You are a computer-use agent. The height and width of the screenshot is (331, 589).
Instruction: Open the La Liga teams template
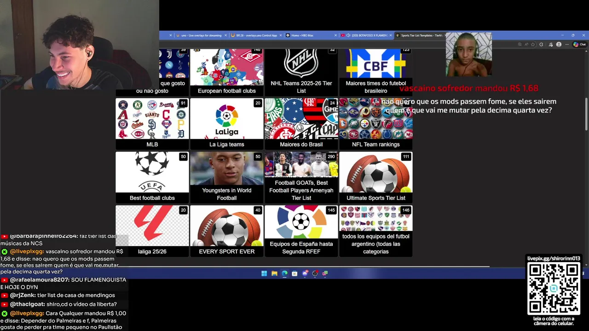(226, 124)
